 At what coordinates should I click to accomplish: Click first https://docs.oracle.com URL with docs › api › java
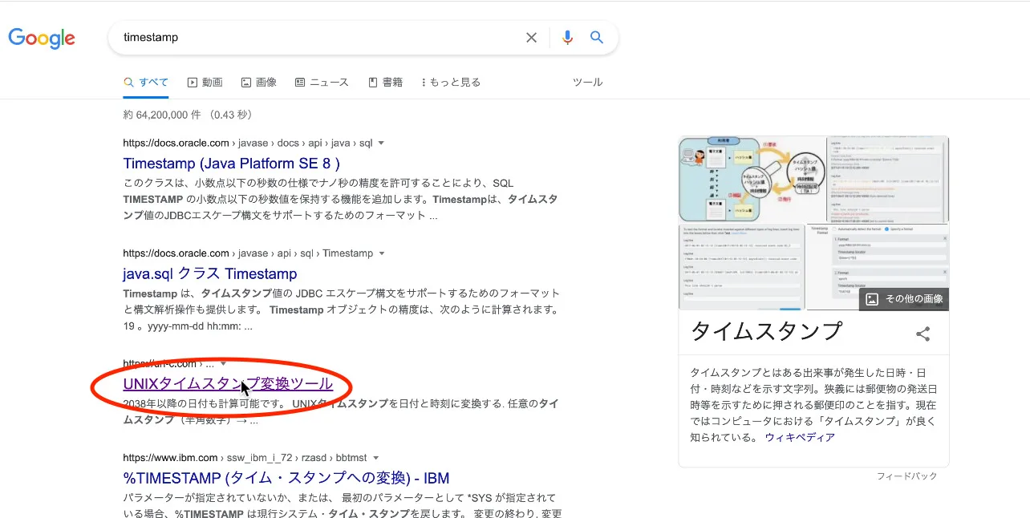click(247, 143)
